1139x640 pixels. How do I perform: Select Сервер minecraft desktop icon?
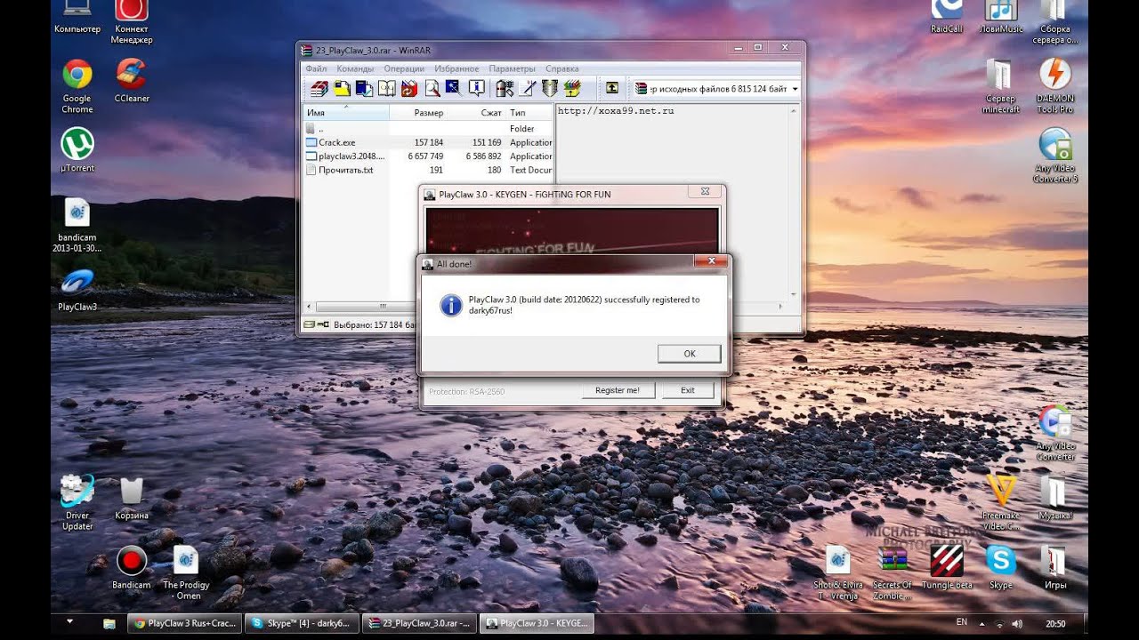[1001, 86]
